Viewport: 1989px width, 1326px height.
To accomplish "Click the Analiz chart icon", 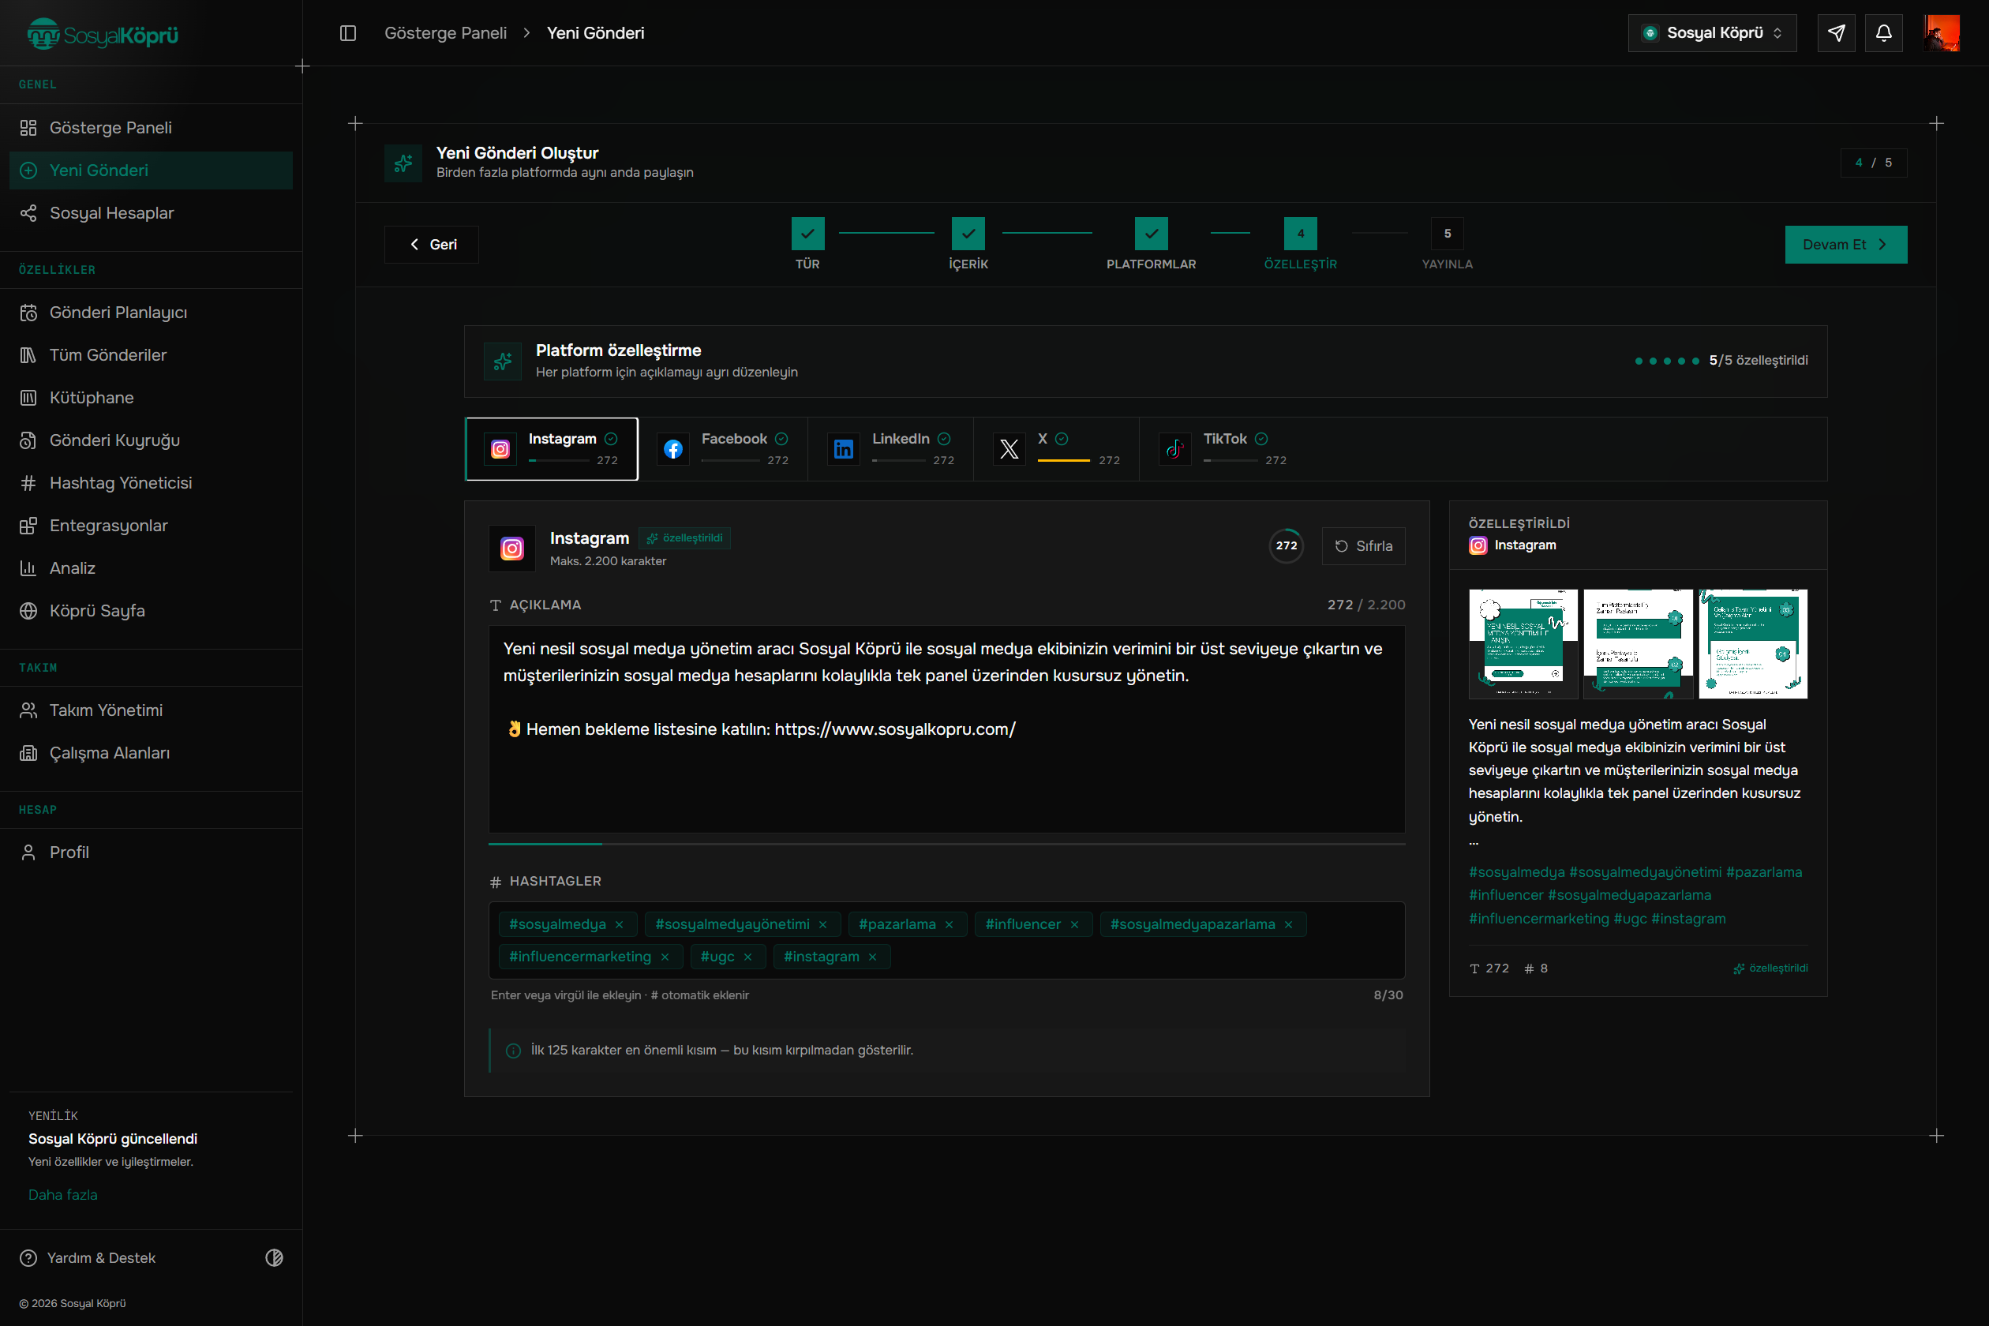I will (x=28, y=568).
